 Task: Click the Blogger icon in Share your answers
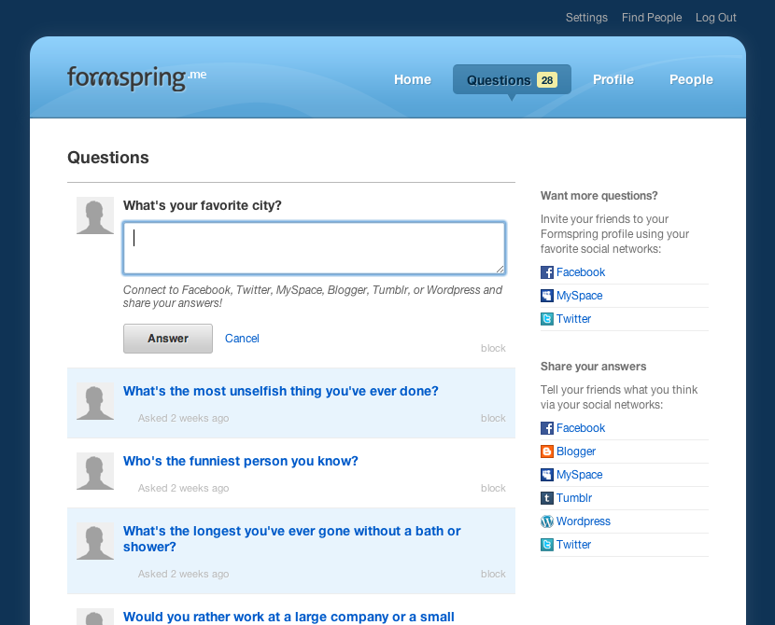point(547,451)
